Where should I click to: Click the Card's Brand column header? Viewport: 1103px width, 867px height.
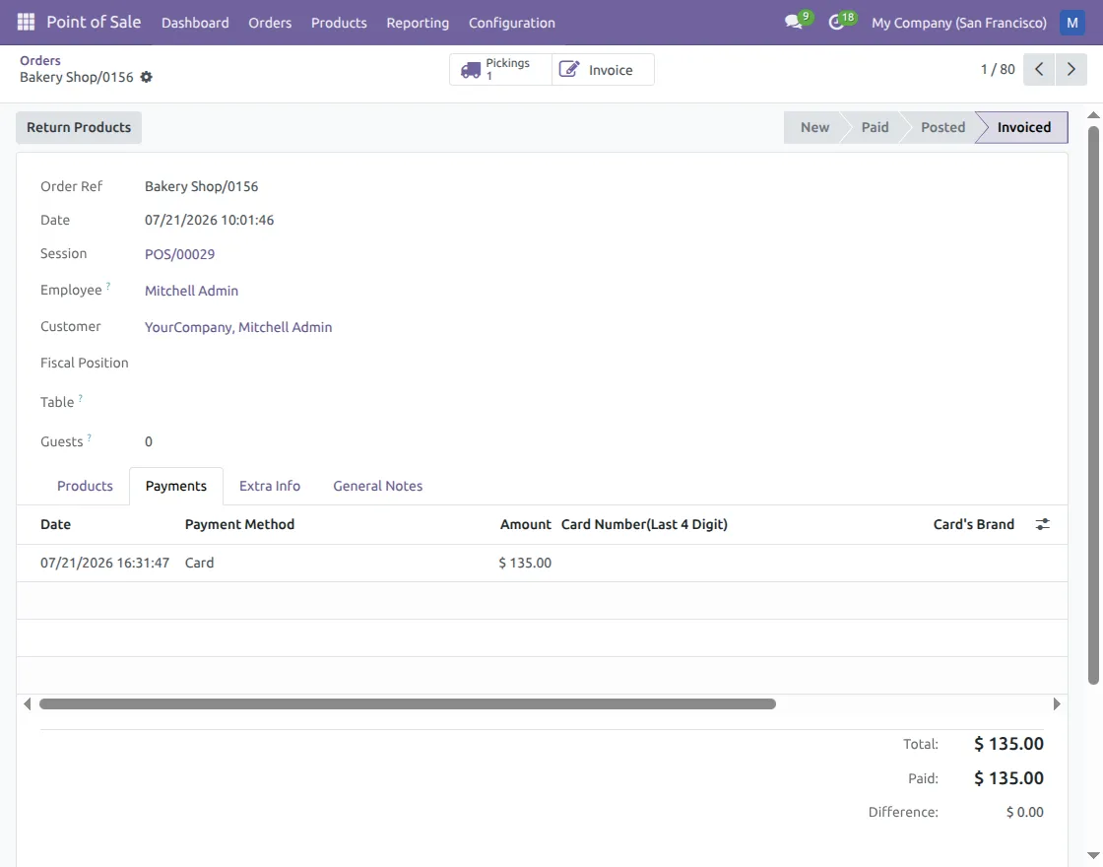pyautogui.click(x=974, y=524)
